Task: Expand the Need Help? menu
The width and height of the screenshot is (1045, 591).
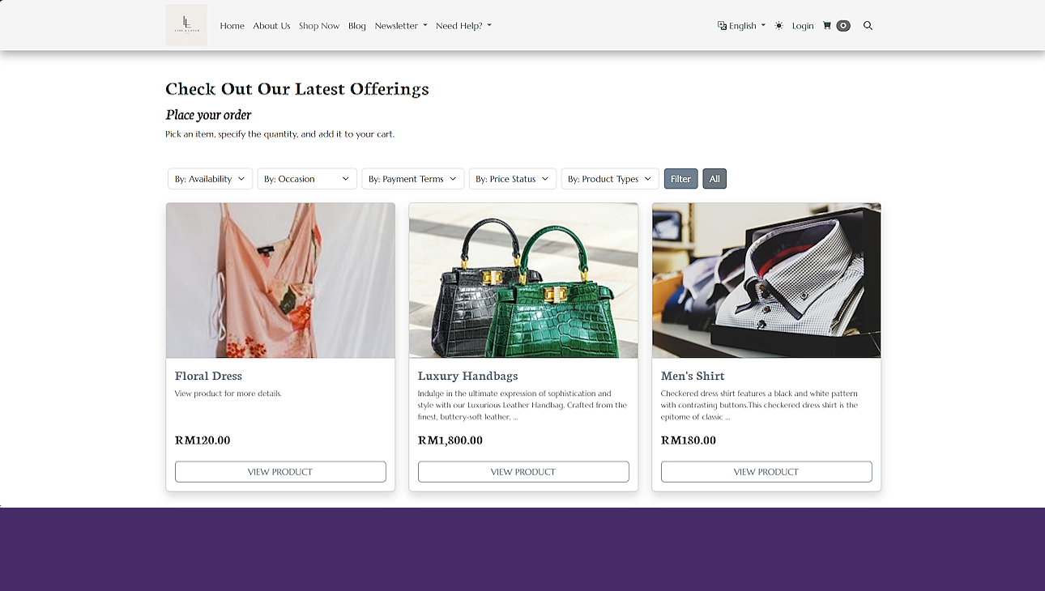Action: pyautogui.click(x=463, y=26)
